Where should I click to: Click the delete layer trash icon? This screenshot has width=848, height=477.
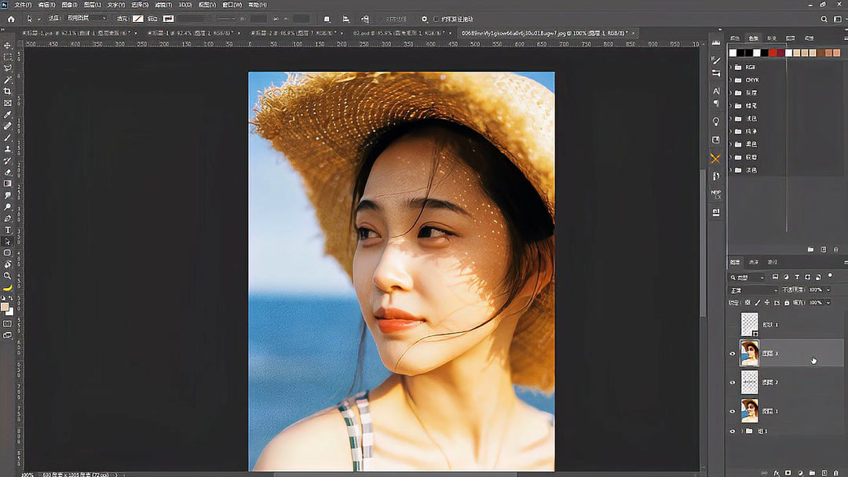pos(837,473)
